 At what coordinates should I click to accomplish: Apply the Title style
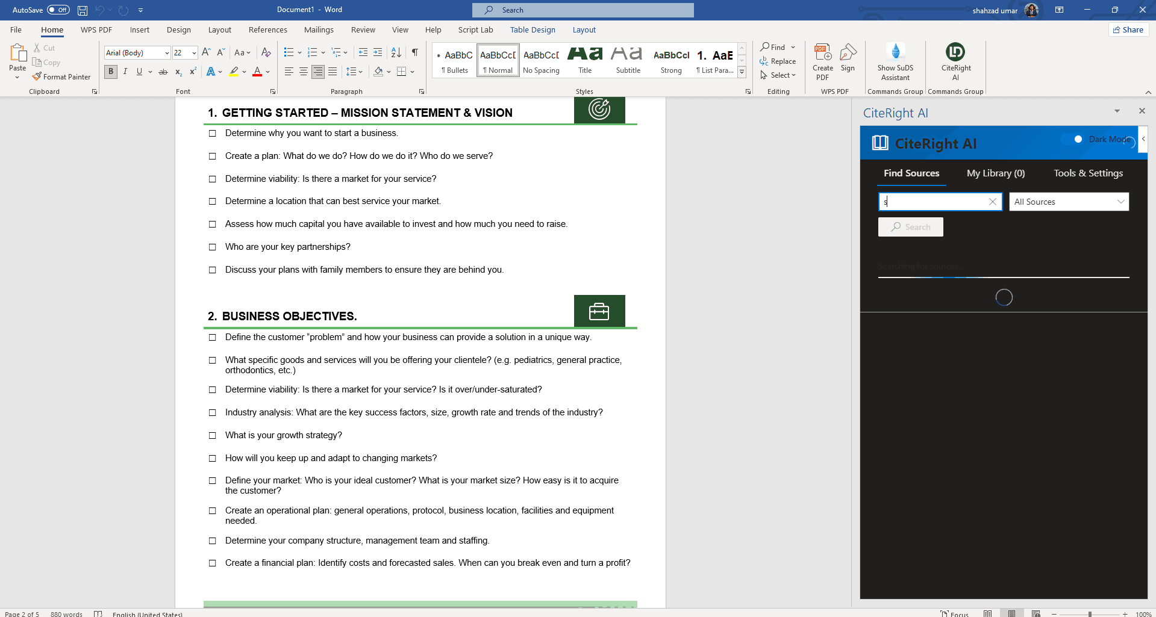click(x=585, y=60)
